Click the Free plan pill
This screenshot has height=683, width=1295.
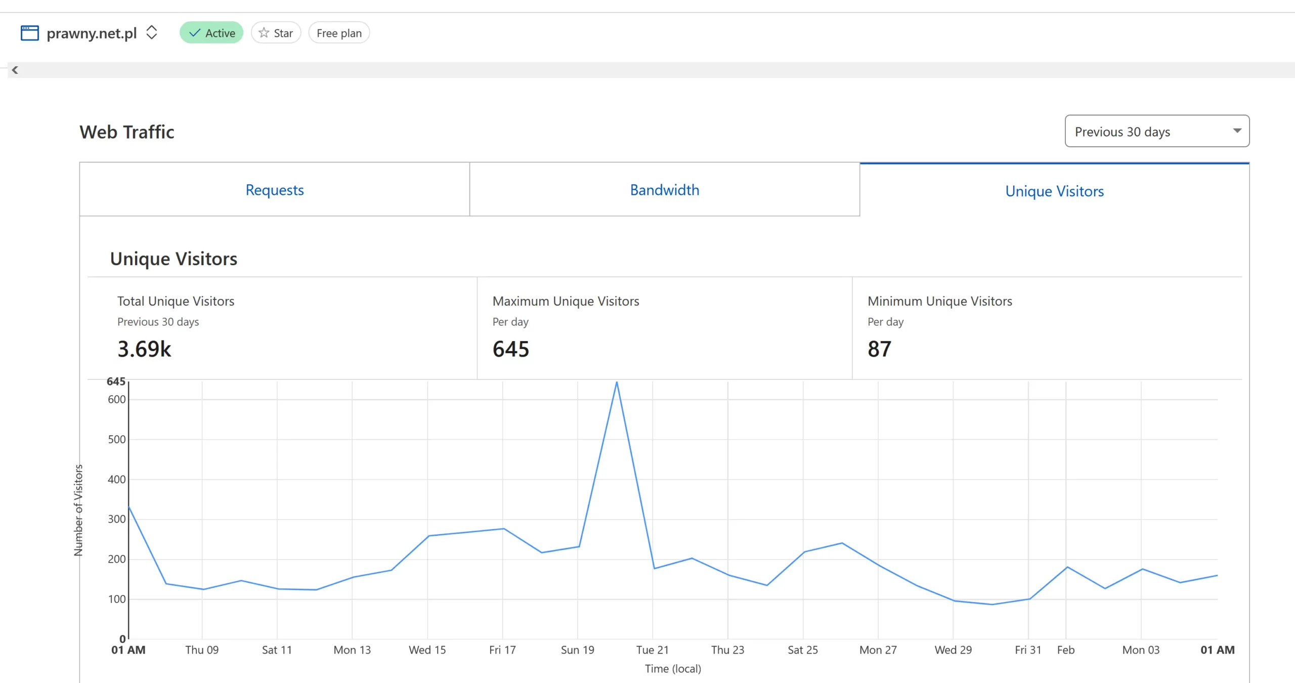[x=339, y=33]
